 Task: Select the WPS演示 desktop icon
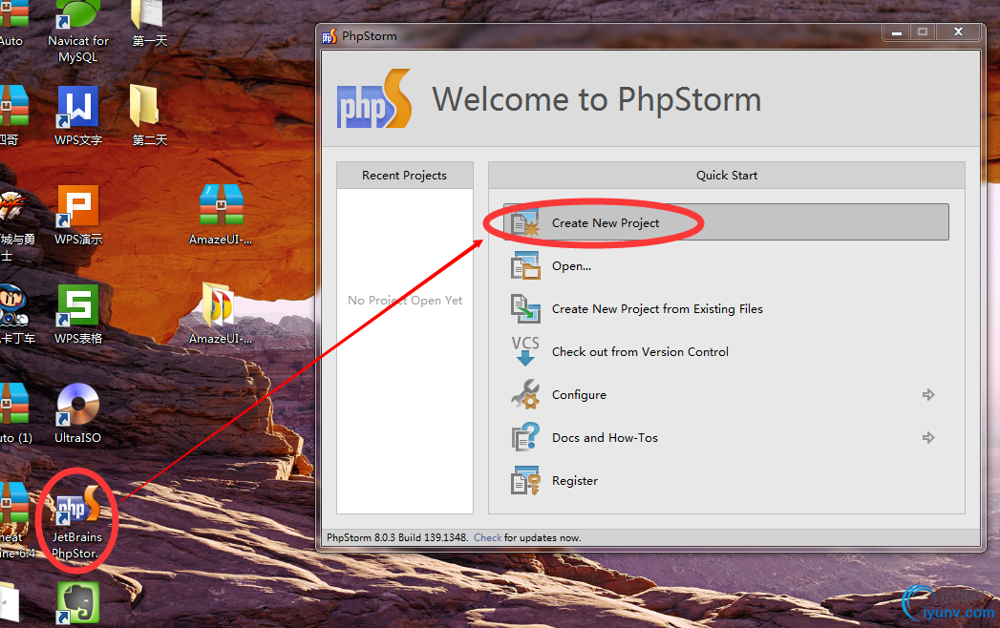point(77,215)
